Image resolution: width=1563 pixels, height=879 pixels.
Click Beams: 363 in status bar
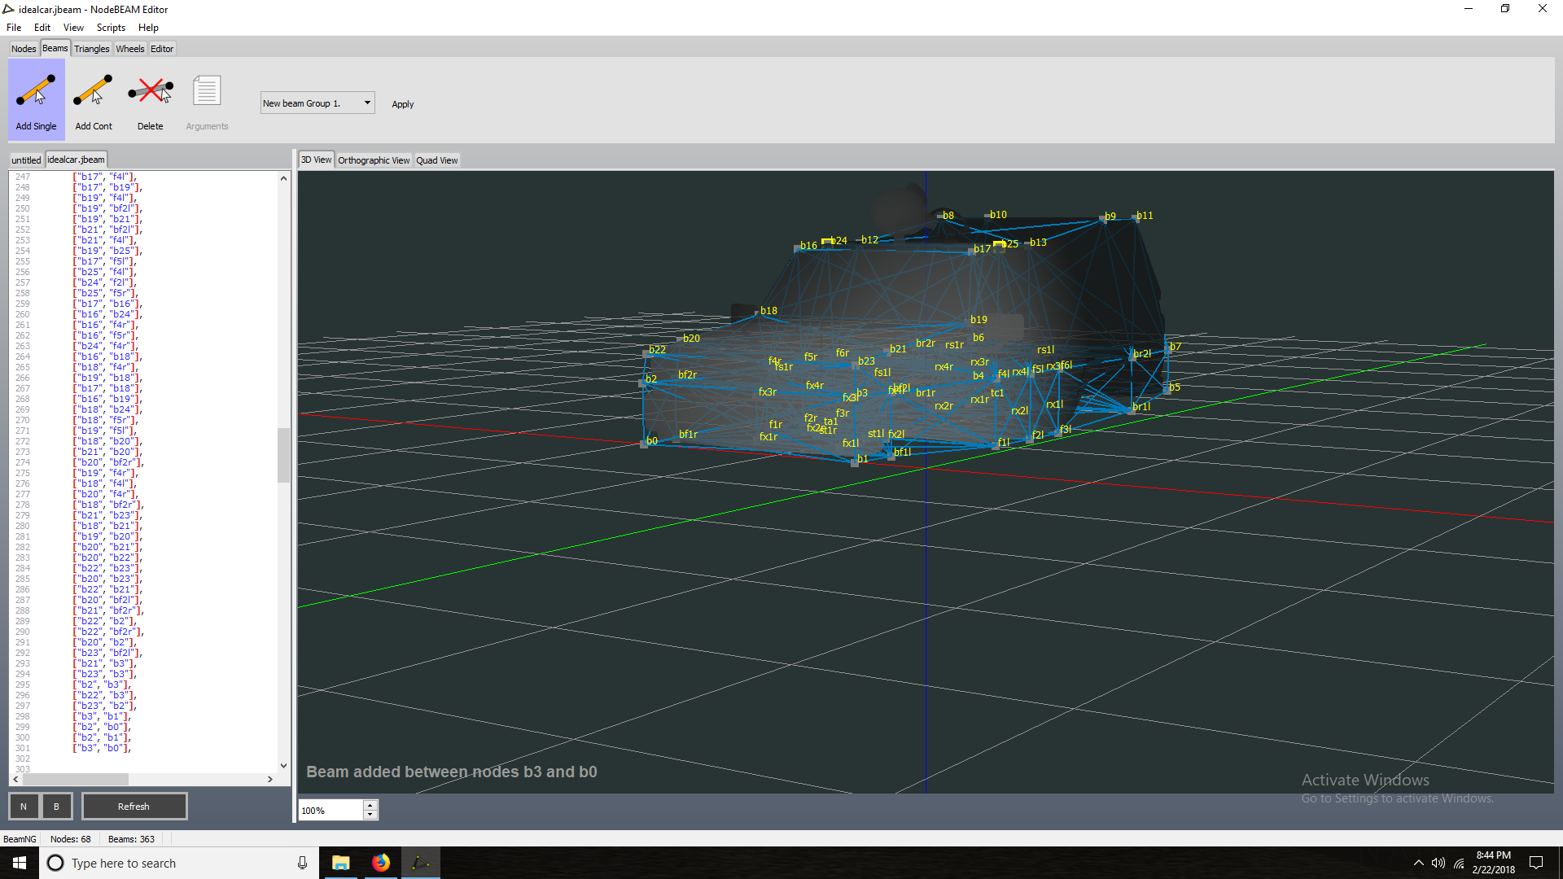pos(131,839)
